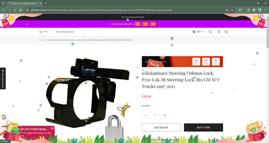Viewport: 269px width, 143px height.
Task: Open the account login icon
Action: click(219, 32)
